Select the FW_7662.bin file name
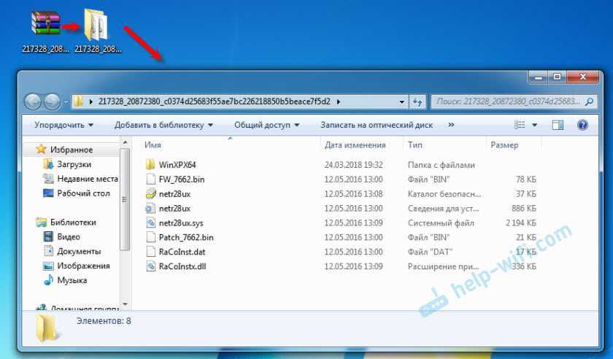The height and width of the screenshot is (359, 613). click(182, 179)
